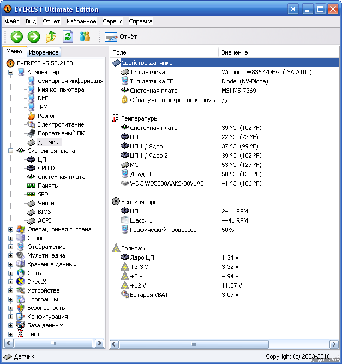
Task: Click the BIOS chip icon
Action: (31, 212)
